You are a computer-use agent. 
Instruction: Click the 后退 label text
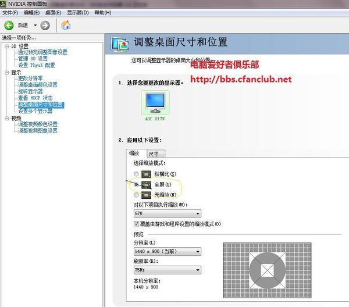pos(23,26)
